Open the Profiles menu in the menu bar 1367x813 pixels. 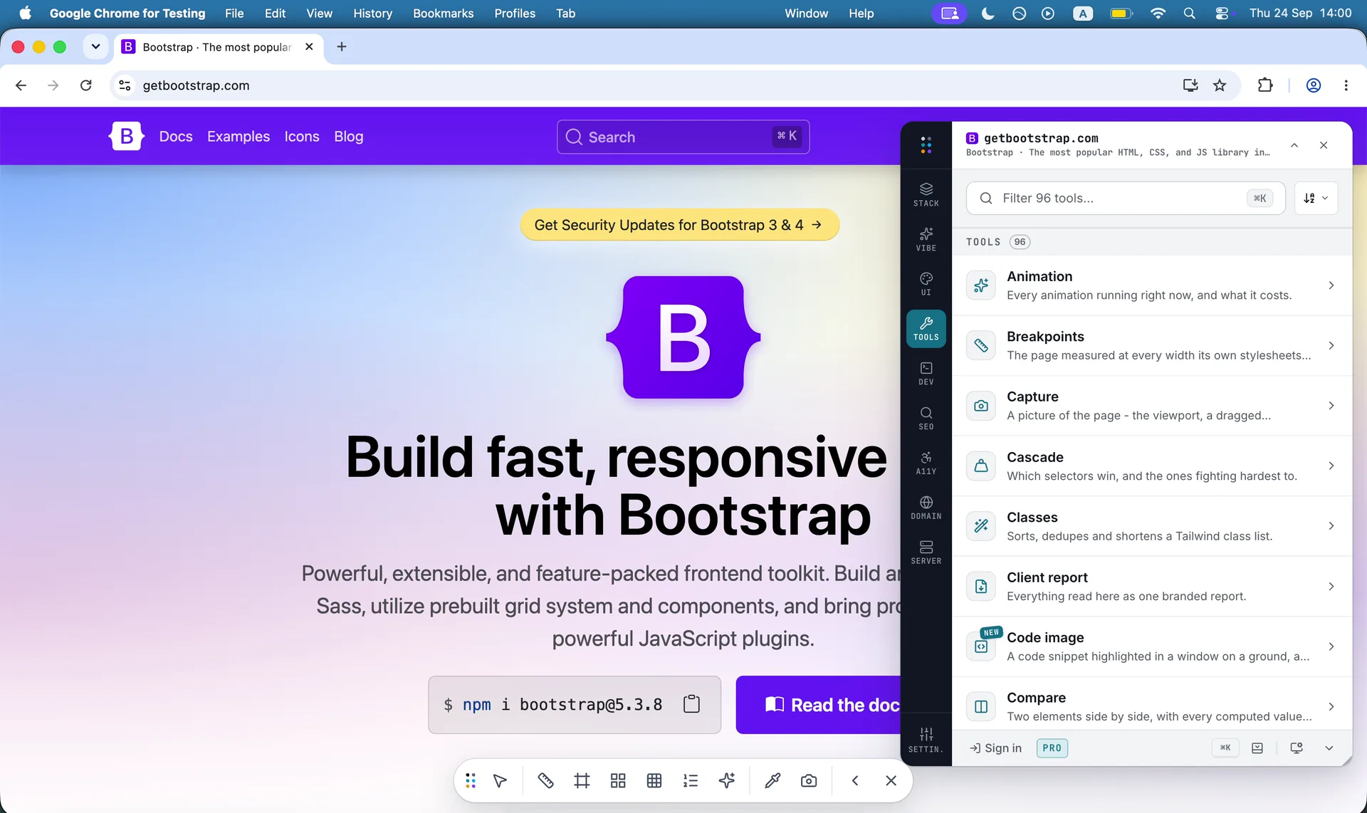coord(515,13)
